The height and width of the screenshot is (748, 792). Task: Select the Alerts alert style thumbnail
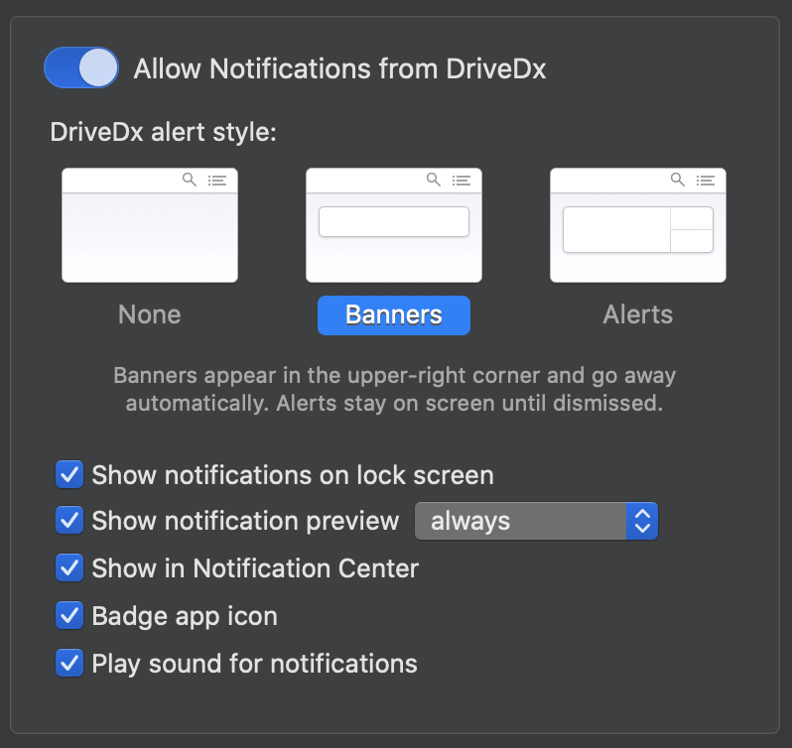click(638, 225)
